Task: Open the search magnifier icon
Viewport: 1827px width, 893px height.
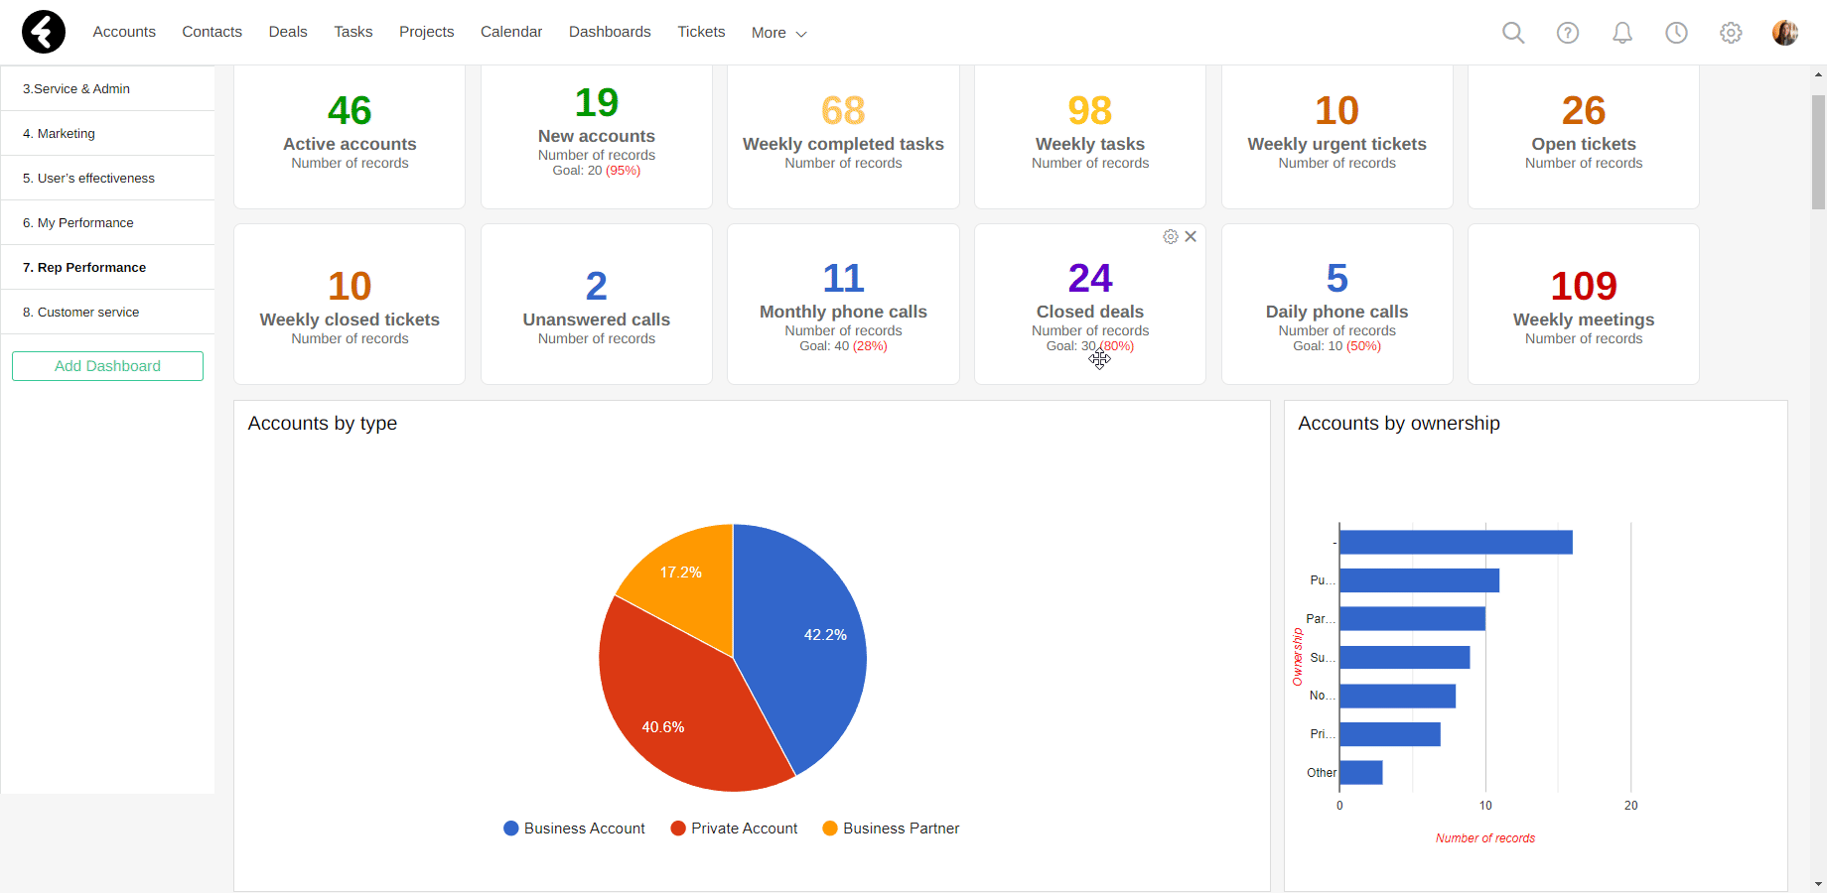Action: 1513,33
